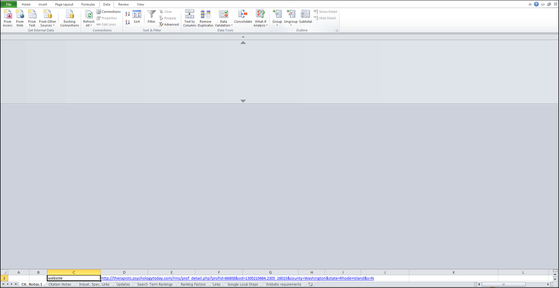Click the Clear filter button

click(x=166, y=12)
